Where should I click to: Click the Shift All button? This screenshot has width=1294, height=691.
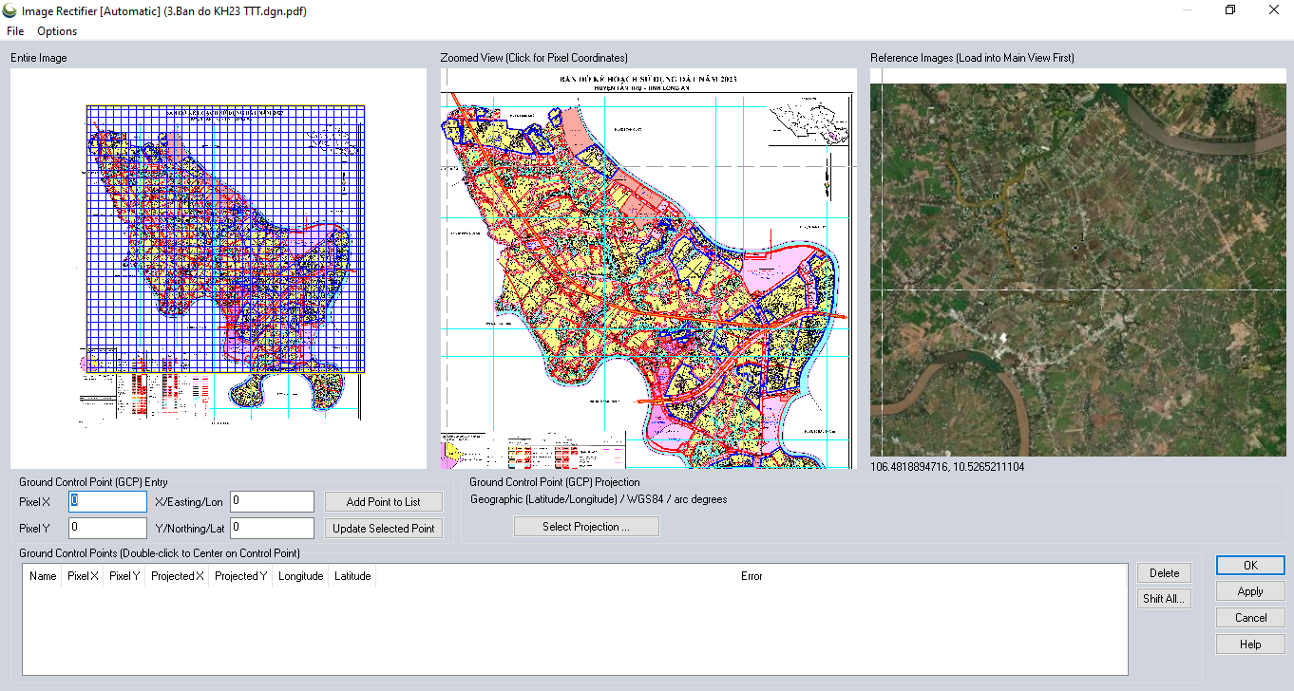coord(1164,599)
